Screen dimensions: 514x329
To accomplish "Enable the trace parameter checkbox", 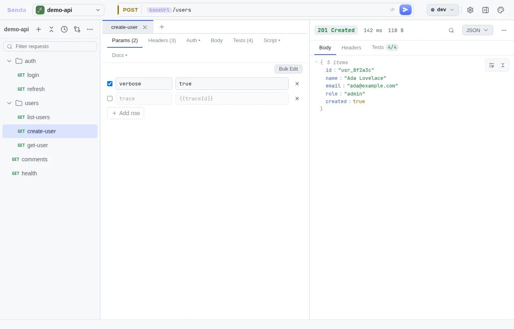I will point(110,98).
